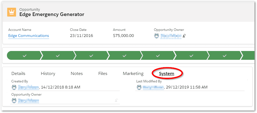The width and height of the screenshot is (257, 113).
Task: Click the orange Opportunity crown icon
Action: point(12,12)
